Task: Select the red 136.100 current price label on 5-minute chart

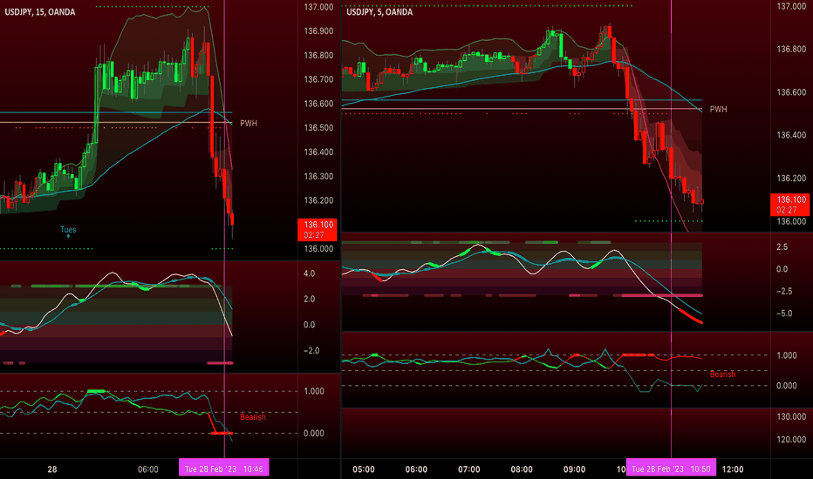Action: [790, 205]
